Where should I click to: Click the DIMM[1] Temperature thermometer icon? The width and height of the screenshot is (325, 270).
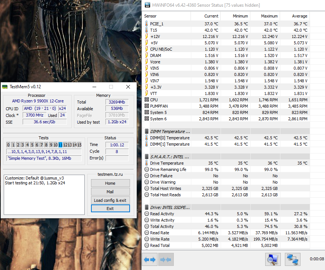pyautogui.click(x=147, y=144)
